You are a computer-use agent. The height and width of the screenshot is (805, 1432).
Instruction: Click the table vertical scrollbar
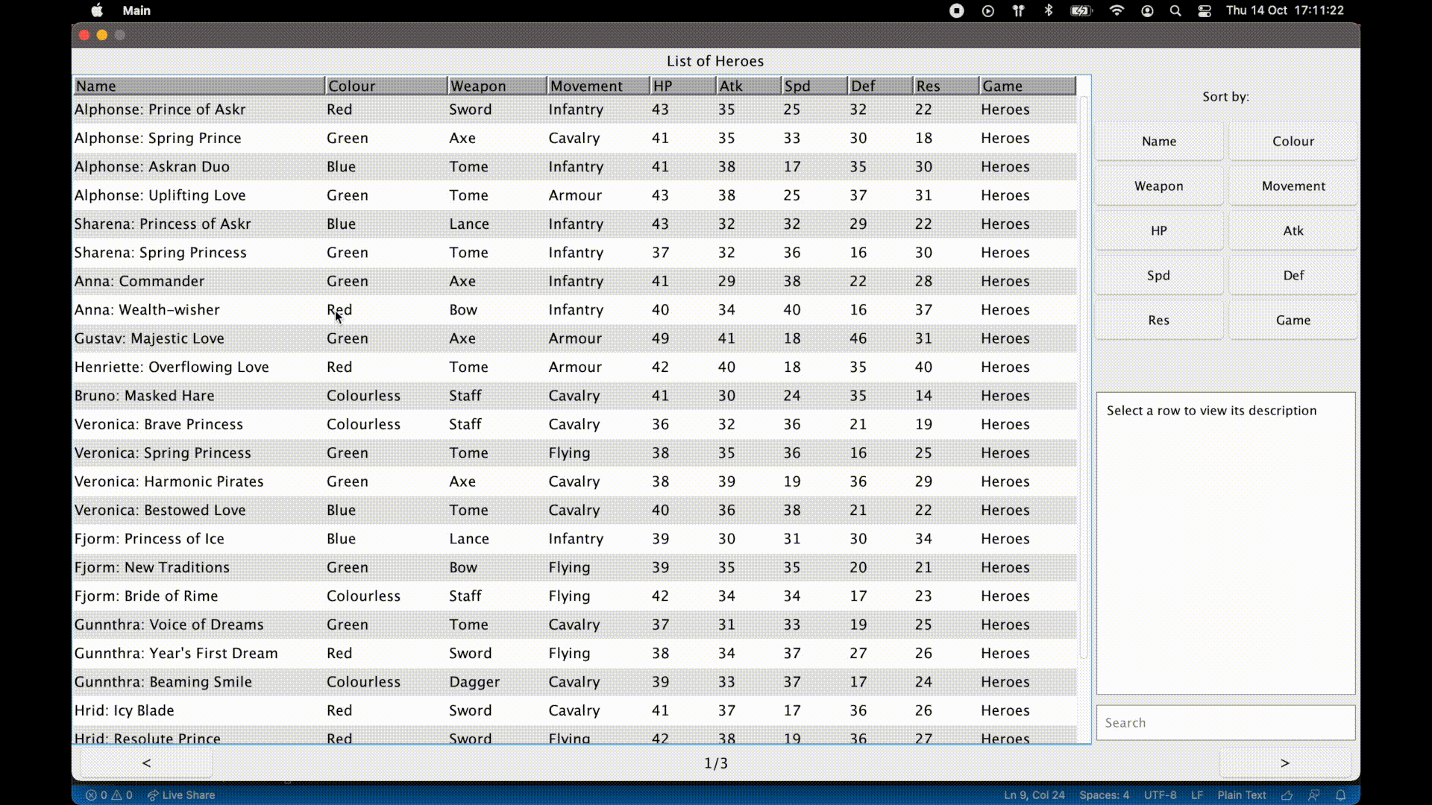pyautogui.click(x=1084, y=378)
